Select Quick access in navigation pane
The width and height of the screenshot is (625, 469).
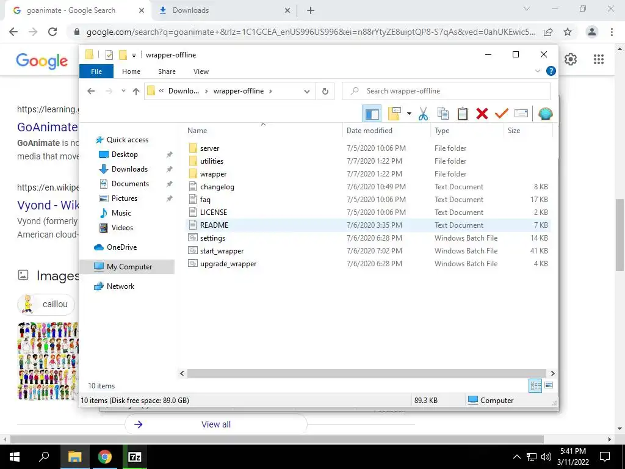(127, 140)
